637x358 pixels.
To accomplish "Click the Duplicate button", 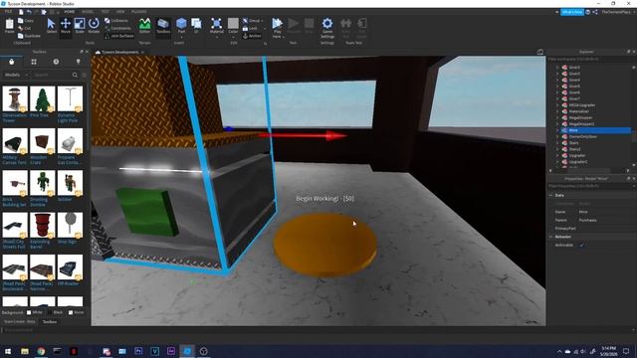I will tap(29, 36).
